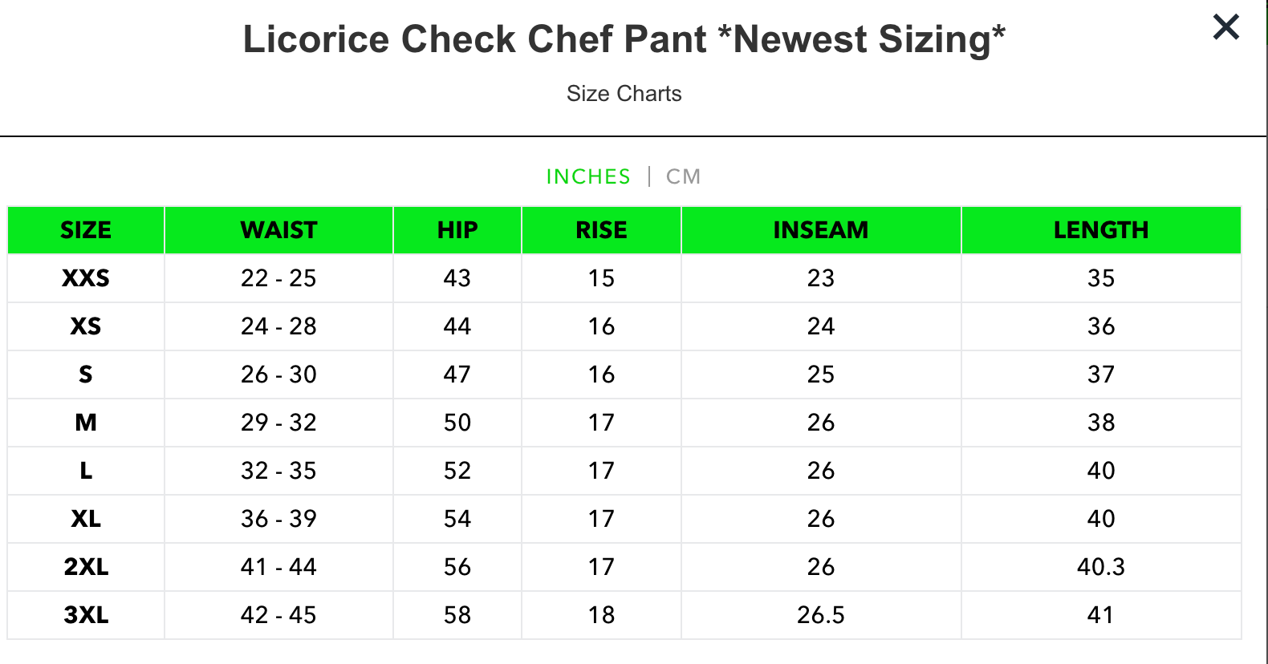Click the Licorice Check Chef Pant title
The height and width of the screenshot is (664, 1268).
pos(624,38)
